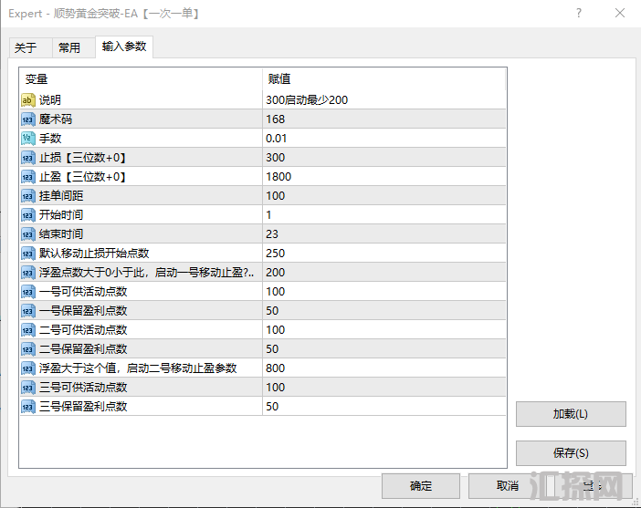Viewport: 641px width, 508px height.
Task: Click the icon next to 止损【三位数+0】
Action: [28, 158]
